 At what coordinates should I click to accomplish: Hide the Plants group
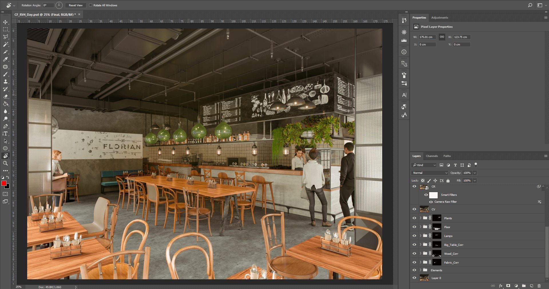click(x=414, y=218)
